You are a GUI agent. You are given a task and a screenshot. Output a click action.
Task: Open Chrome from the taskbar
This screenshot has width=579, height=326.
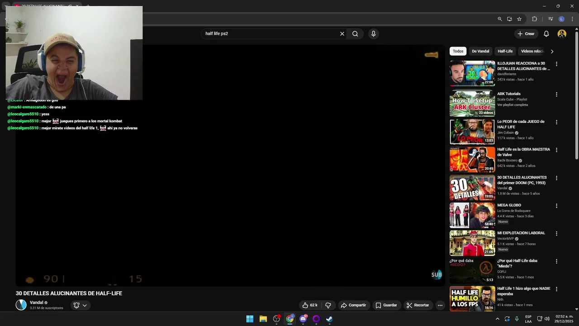click(x=289, y=319)
